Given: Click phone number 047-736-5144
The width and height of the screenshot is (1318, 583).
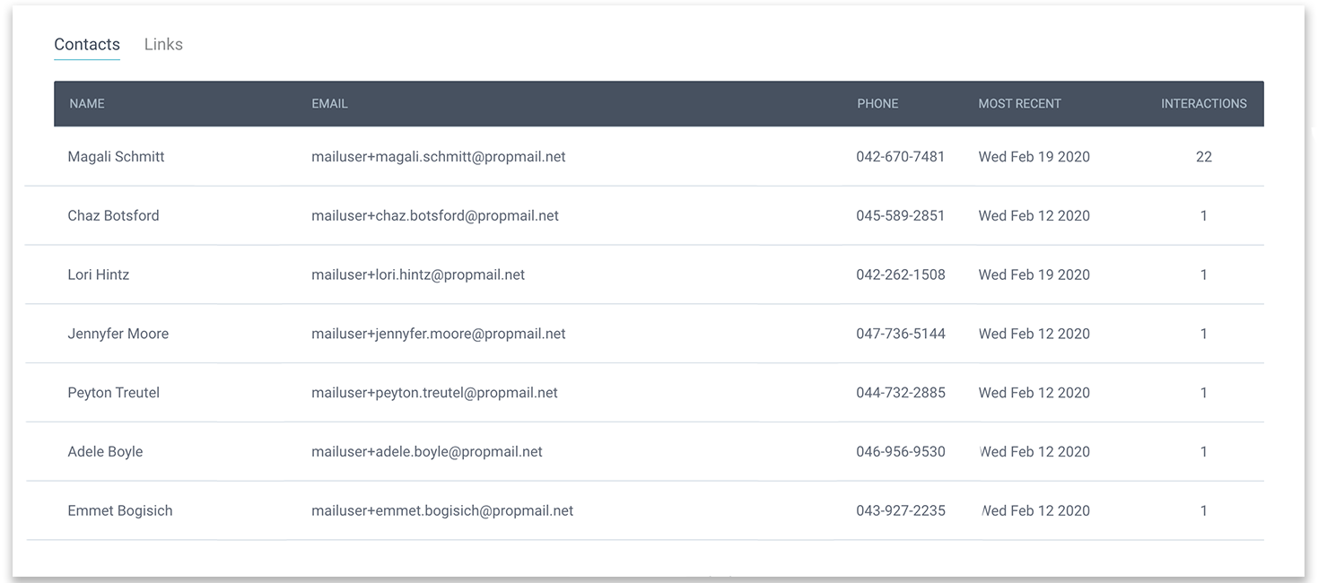Looking at the screenshot, I should click(900, 334).
